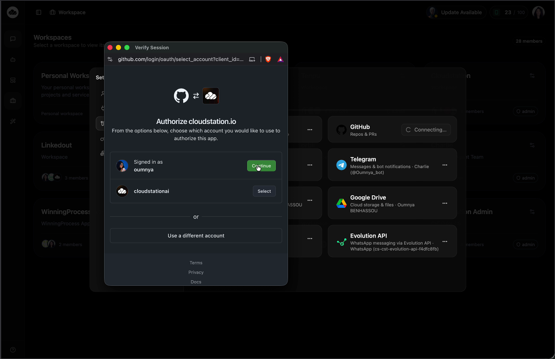Open the Terms link

(x=196, y=263)
